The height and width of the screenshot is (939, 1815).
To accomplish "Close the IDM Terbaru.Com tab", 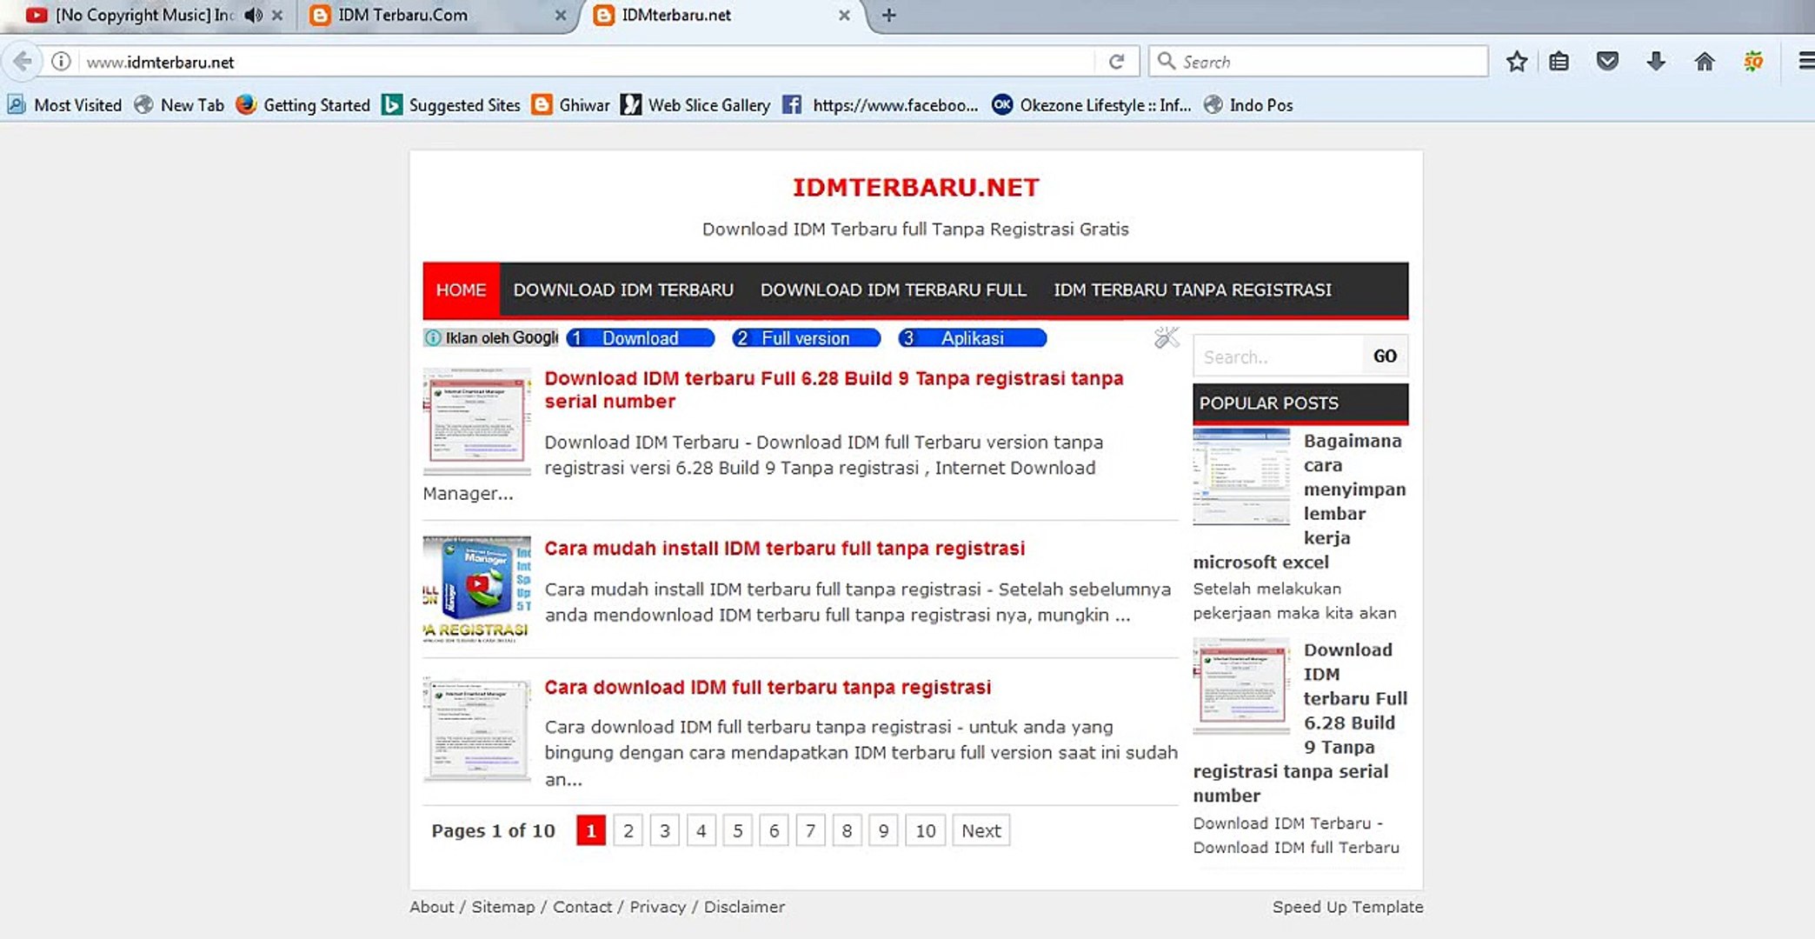I will pos(561,15).
